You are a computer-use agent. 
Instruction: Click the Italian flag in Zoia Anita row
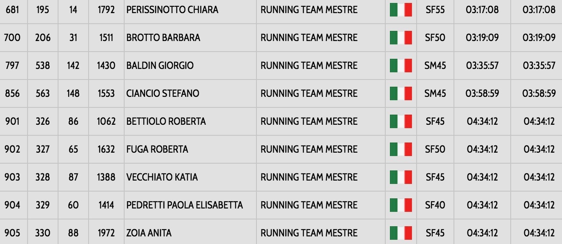(x=401, y=233)
